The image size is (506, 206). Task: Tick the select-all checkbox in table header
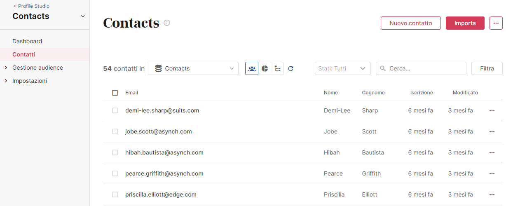(x=115, y=93)
